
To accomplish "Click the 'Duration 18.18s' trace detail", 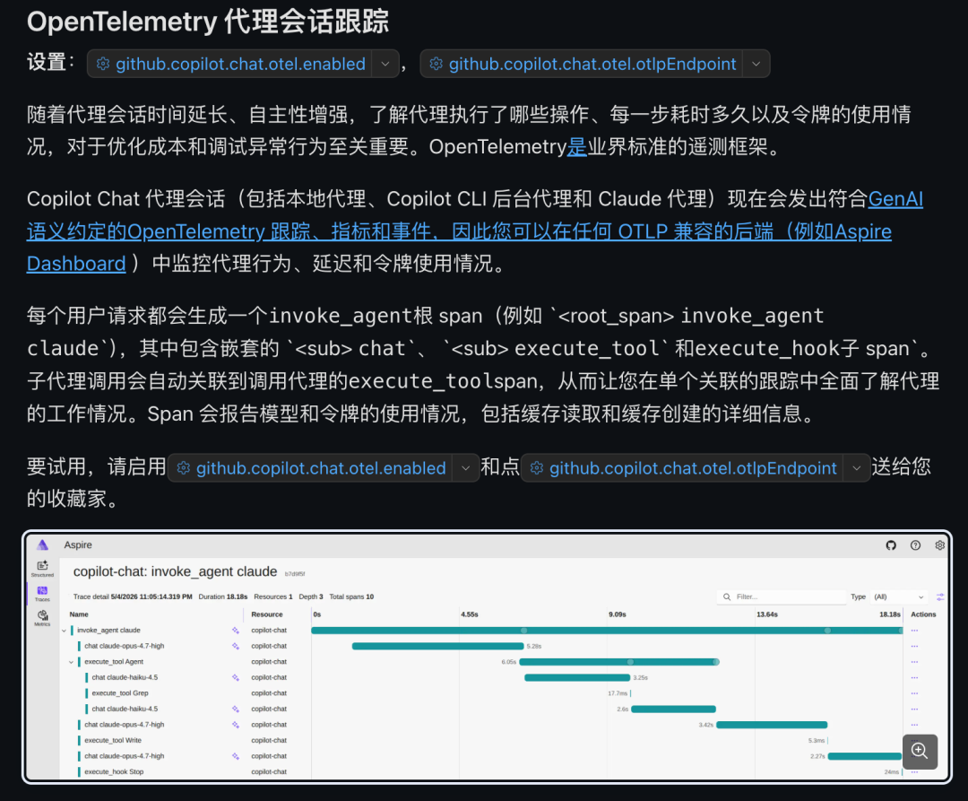I will point(223,596).
